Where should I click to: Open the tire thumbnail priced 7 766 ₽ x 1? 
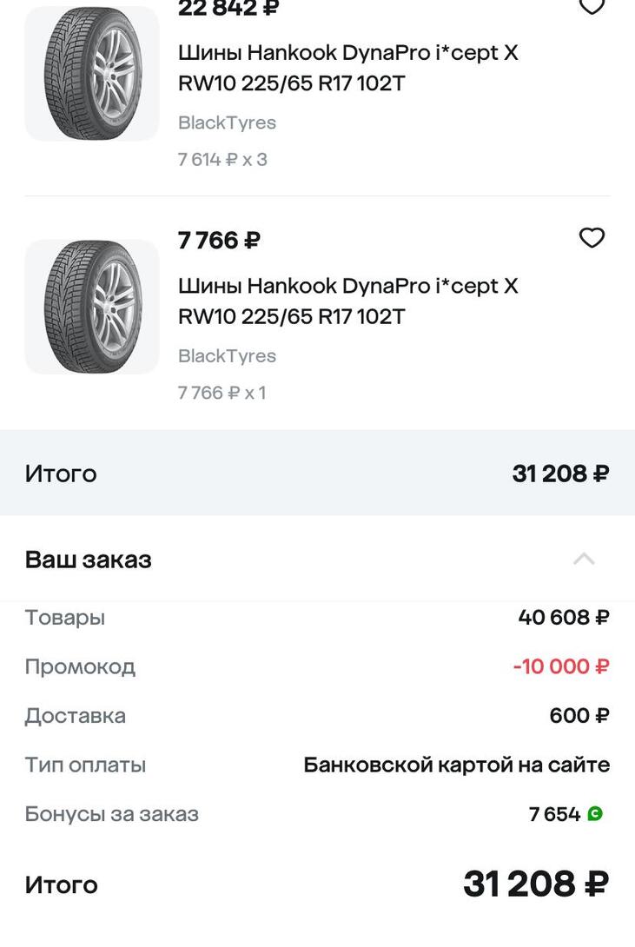pos(92,307)
